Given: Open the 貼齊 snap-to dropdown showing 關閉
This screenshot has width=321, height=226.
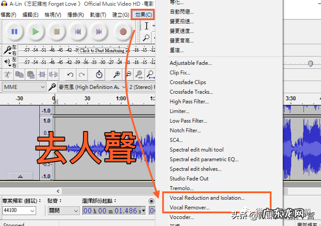Looking at the screenshot, I should click(x=63, y=210).
